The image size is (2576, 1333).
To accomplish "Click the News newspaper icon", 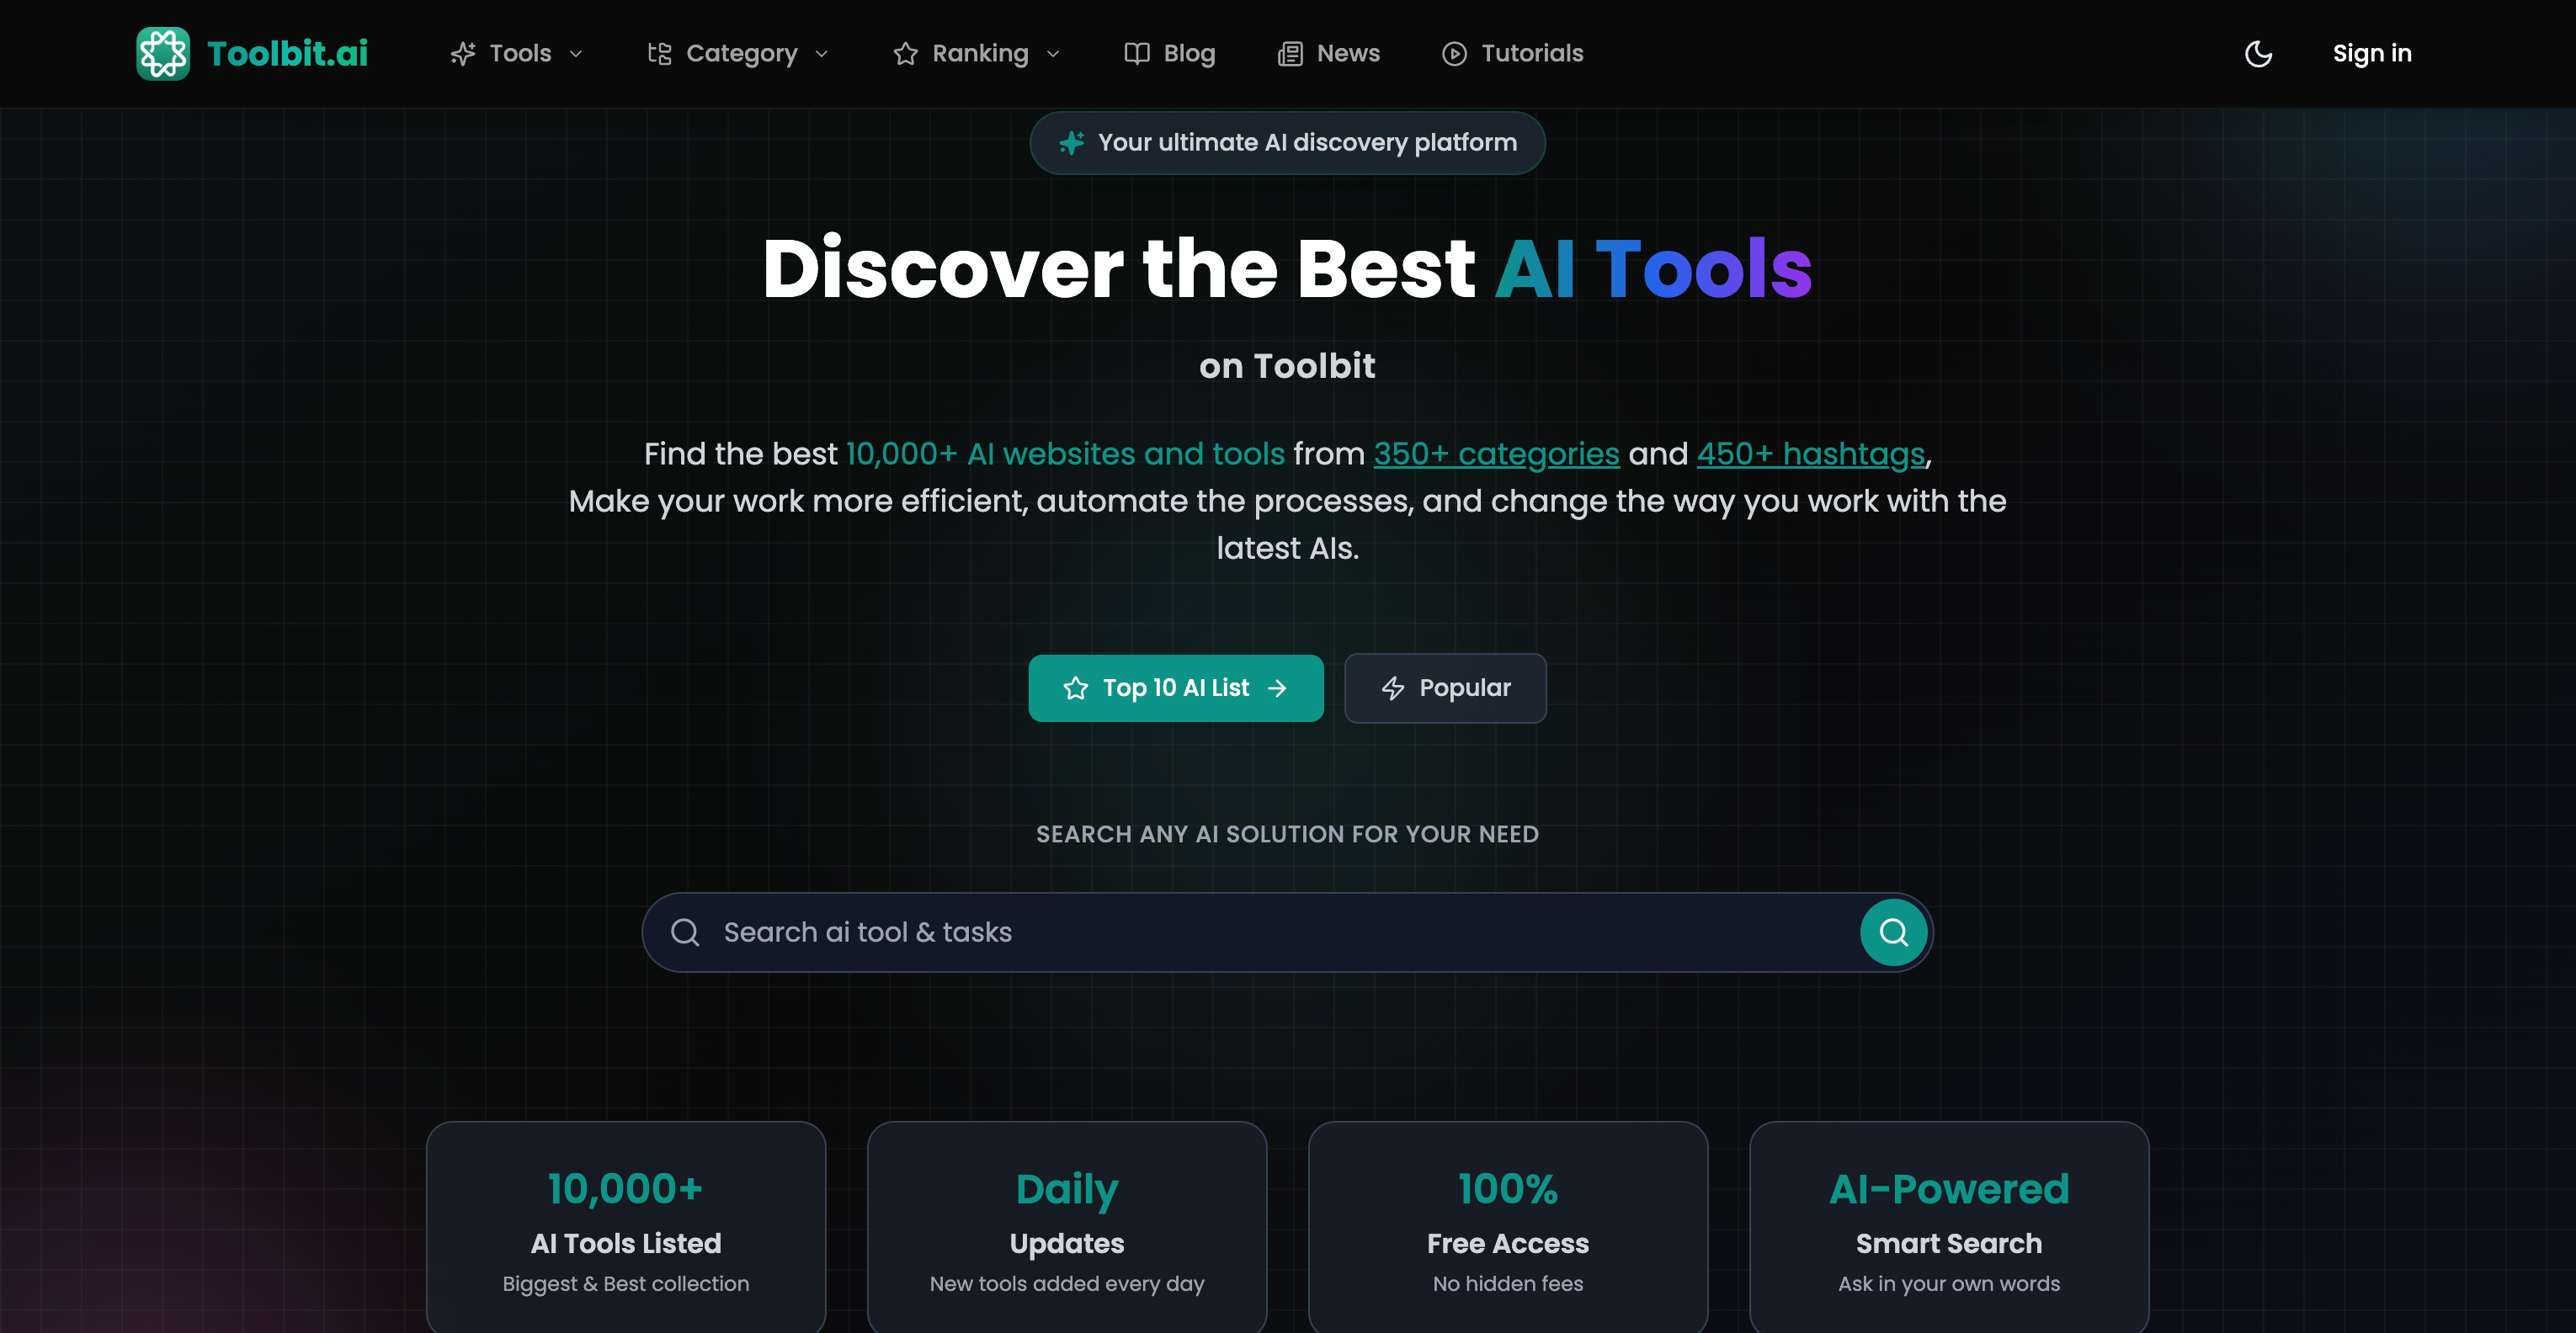I will [x=1290, y=54].
